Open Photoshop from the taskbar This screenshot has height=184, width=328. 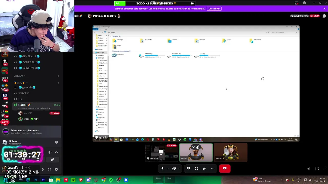pos(36,180)
